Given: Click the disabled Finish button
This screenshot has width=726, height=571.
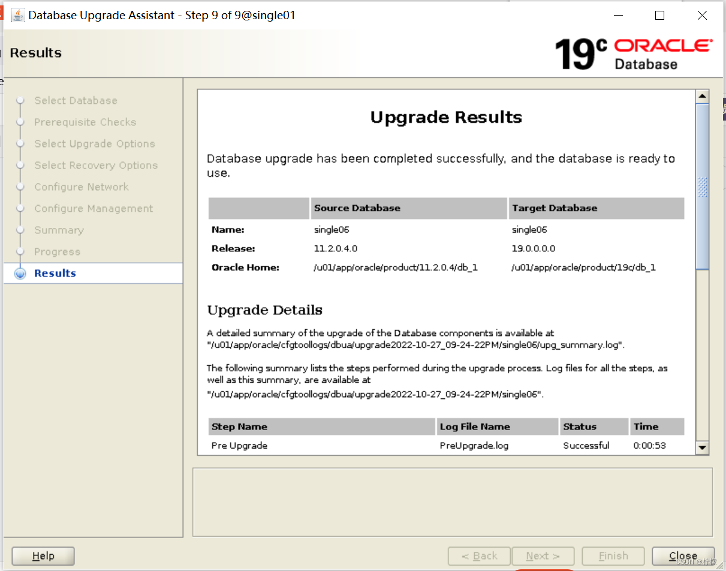Looking at the screenshot, I should click(613, 556).
